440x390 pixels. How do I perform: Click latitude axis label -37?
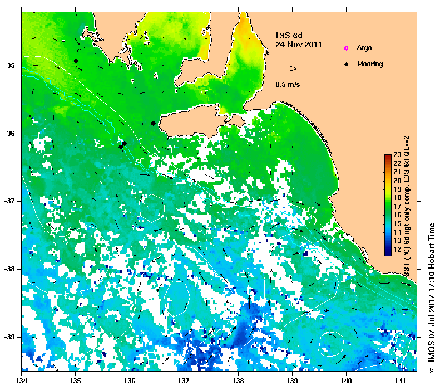coord(9,201)
